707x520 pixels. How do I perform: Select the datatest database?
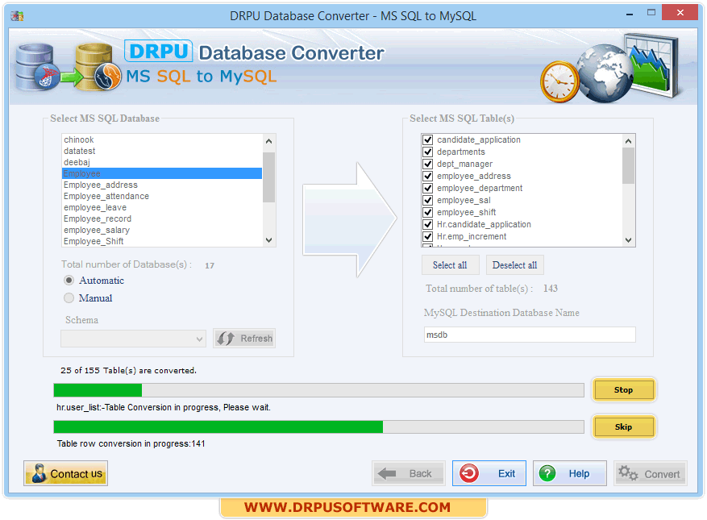click(162, 151)
